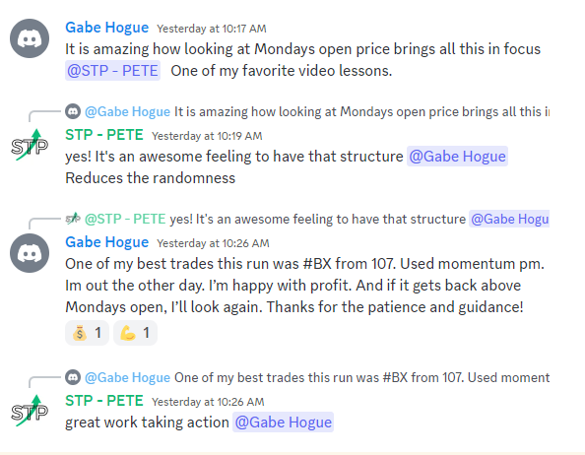The image size is (585, 455).
Task: Open the STP logo avatar on the last message
Action: click(30, 411)
